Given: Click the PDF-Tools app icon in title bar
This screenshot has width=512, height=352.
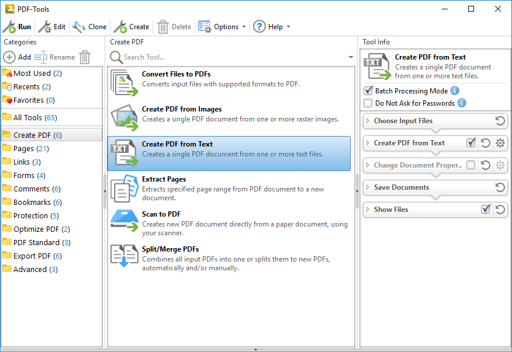Looking at the screenshot, I should [10, 9].
